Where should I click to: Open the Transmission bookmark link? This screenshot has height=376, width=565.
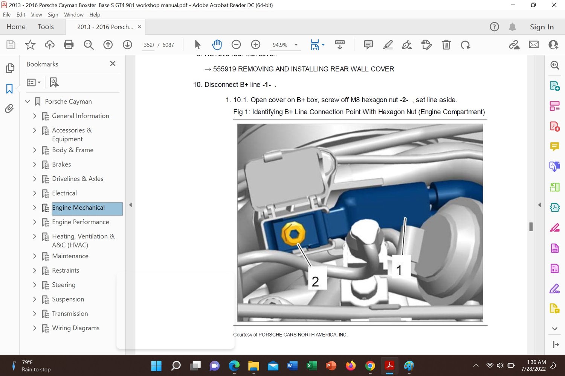point(70,314)
